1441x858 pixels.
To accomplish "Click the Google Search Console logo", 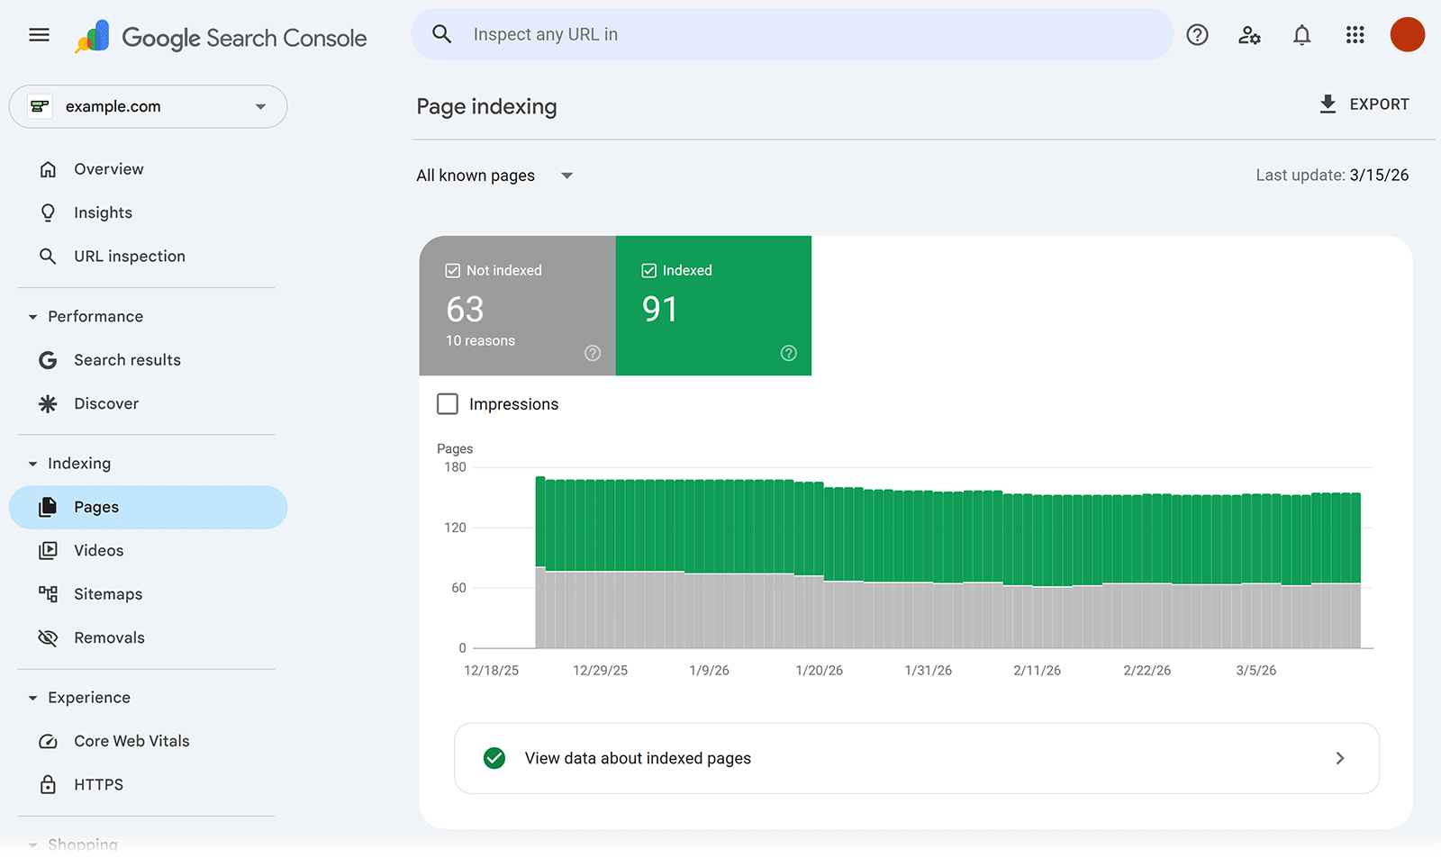I will tap(221, 36).
